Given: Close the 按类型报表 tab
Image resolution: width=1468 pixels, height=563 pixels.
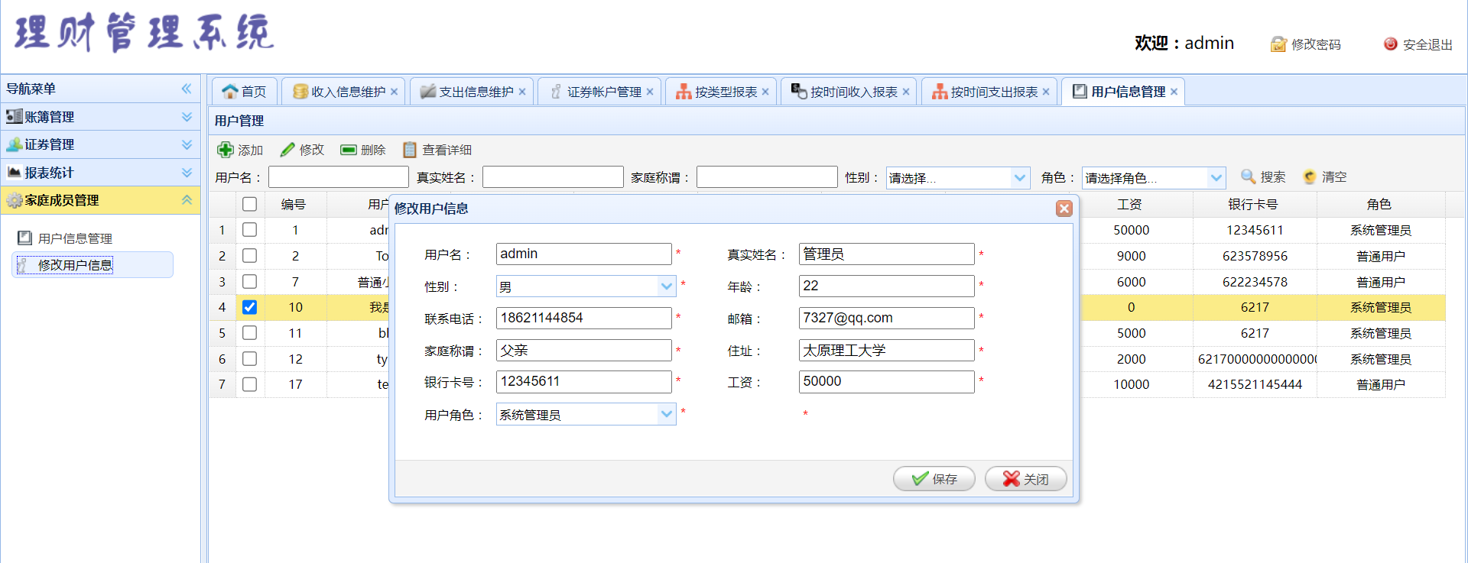Looking at the screenshot, I should pos(765,92).
